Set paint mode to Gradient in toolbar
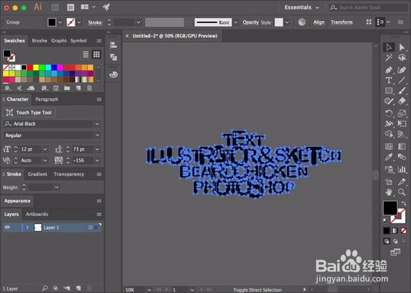Screen dimensions: 411x293 tap(395, 231)
